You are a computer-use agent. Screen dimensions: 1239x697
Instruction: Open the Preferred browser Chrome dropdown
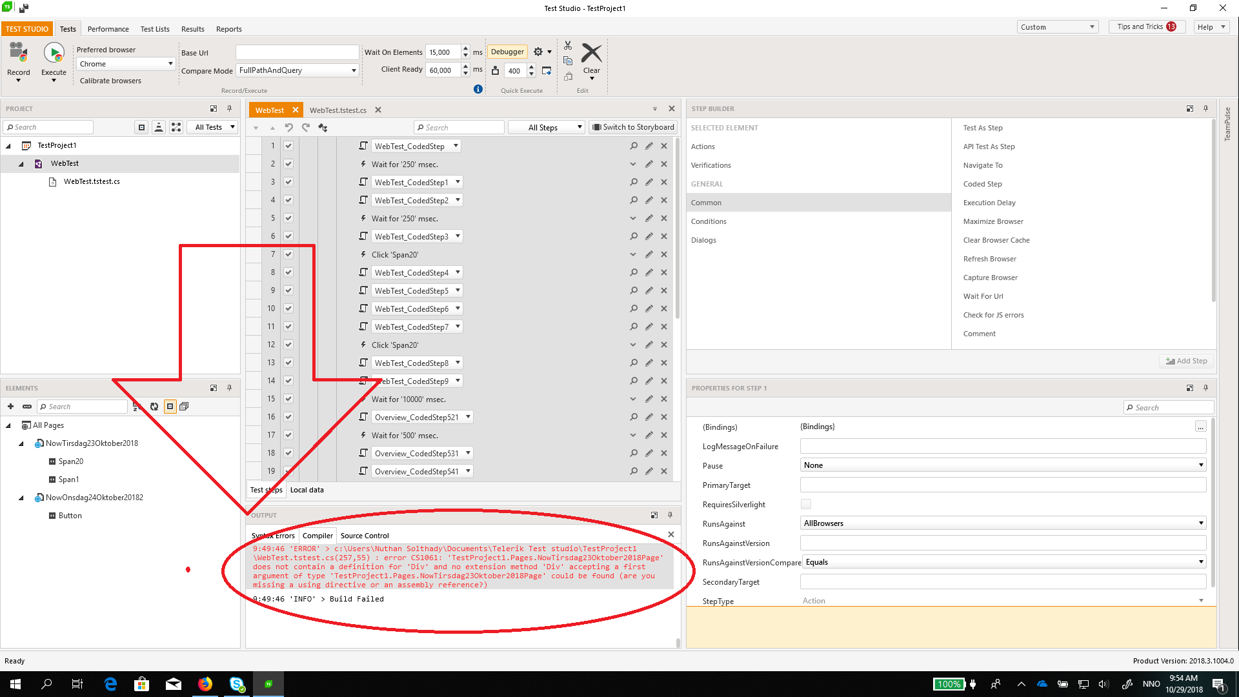coord(126,64)
